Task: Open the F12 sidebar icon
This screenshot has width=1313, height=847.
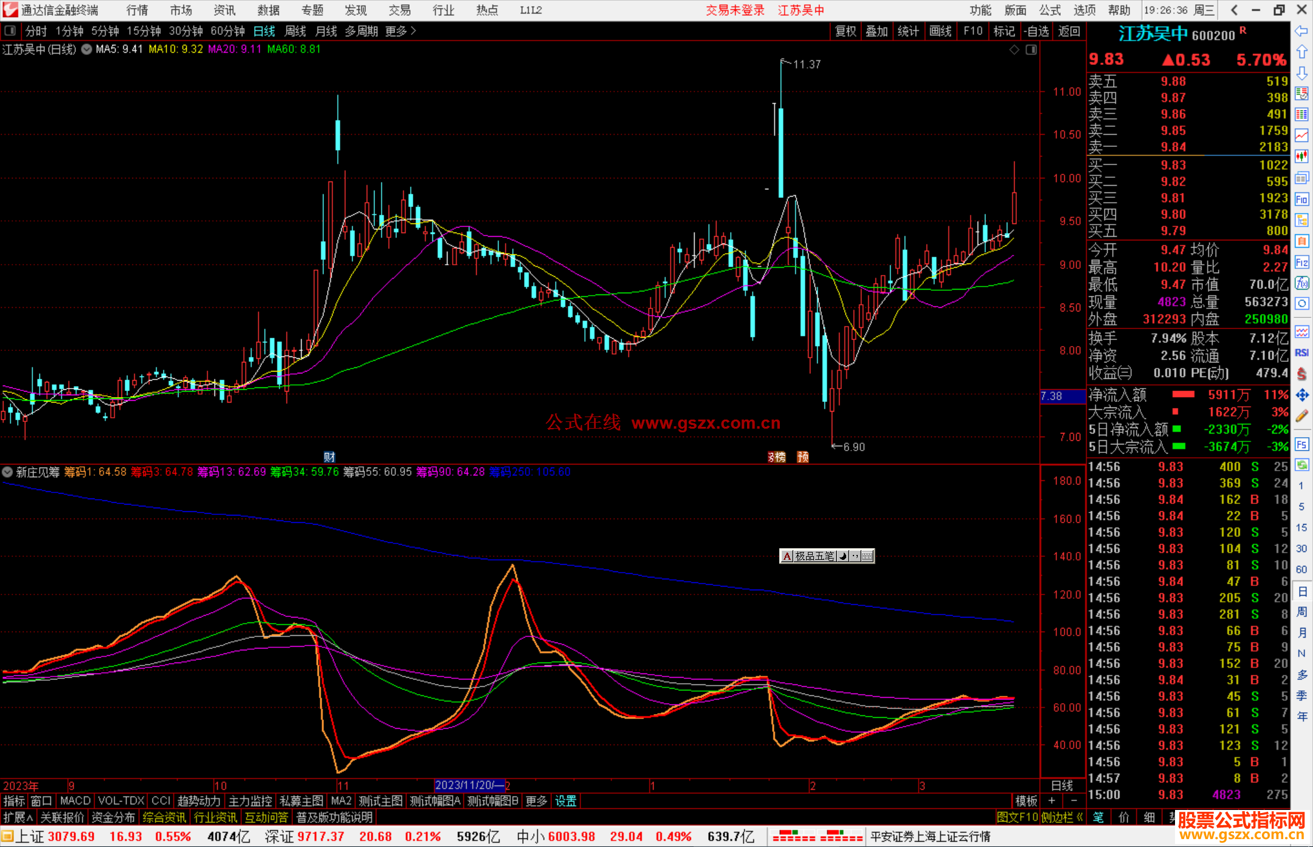Action: [1301, 262]
